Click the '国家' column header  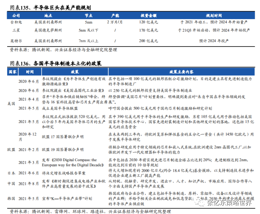pos(13,72)
